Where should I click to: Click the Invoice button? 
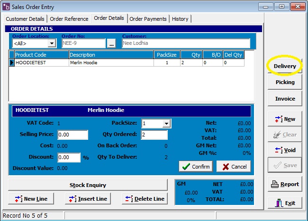click(x=285, y=99)
